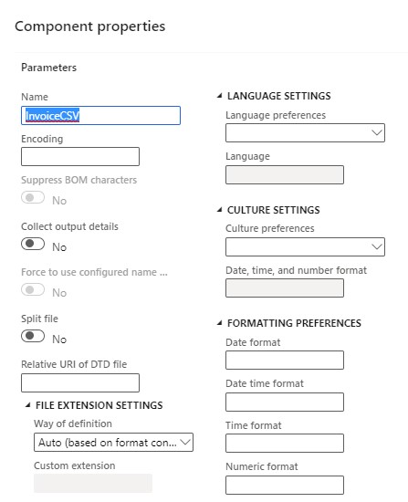Image resolution: width=408 pixels, height=502 pixels.
Task: Click the Suppress BOM characters switch
Action: [x=33, y=197]
